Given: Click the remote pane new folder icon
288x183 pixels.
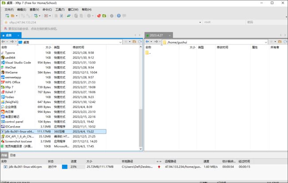Looking at the screenshot, I should tap(280, 42).
